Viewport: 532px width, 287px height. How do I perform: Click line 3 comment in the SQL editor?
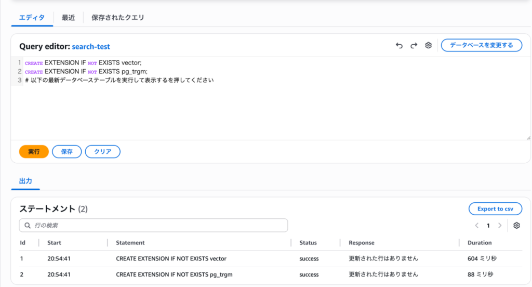click(x=119, y=81)
